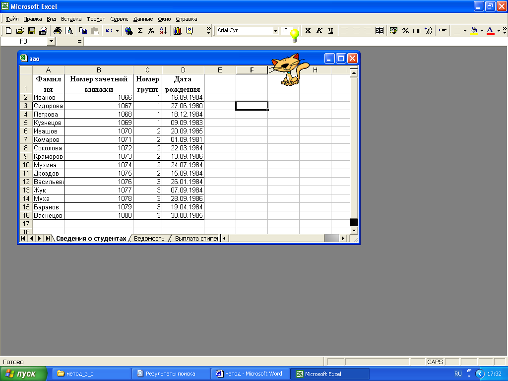Click the Office Assistant cat character

pyautogui.click(x=289, y=69)
